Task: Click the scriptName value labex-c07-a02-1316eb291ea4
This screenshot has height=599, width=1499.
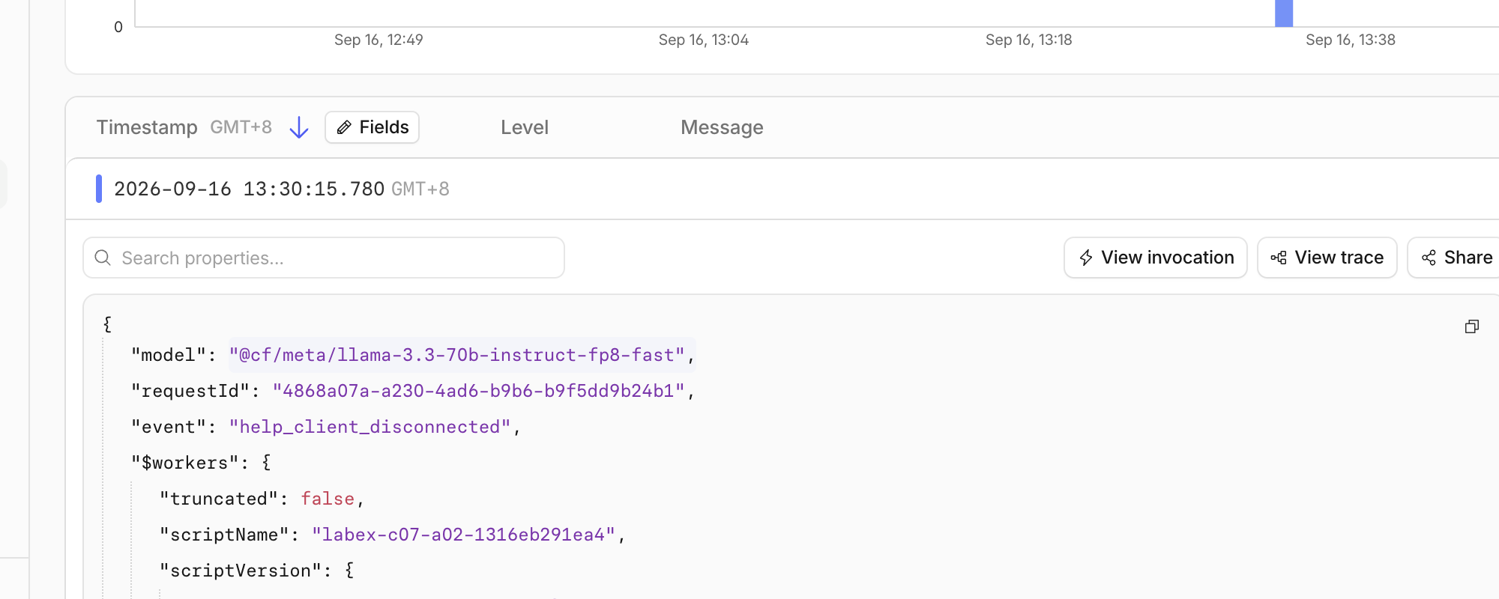Action: (464, 535)
